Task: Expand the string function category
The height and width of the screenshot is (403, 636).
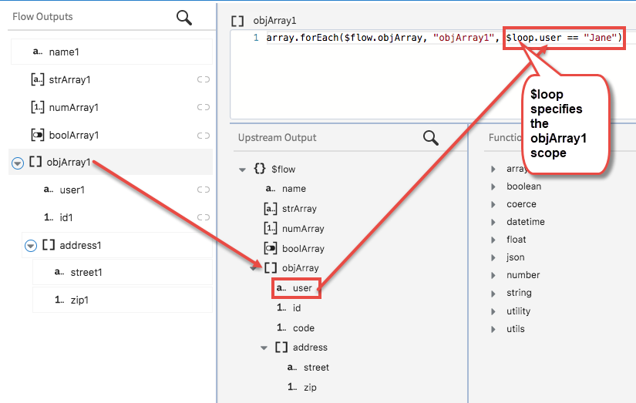Action: [x=493, y=294]
